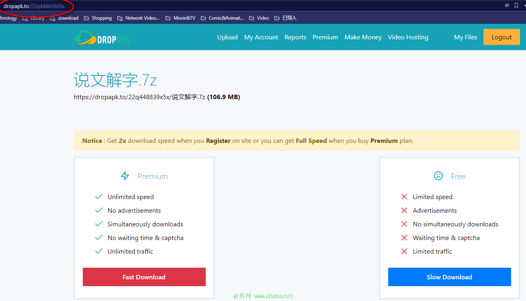Click checkmark beside No advertisements
Screen dimensions: 526x301
99,210
